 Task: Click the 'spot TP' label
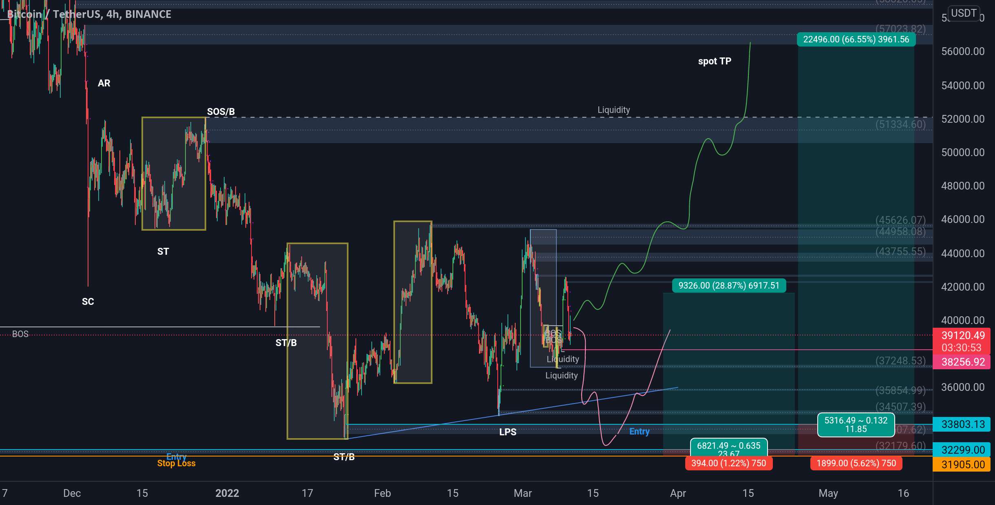coord(715,61)
